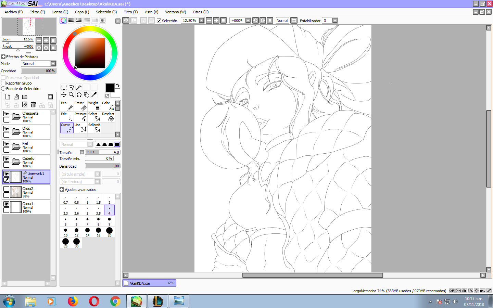Choose the Weight linework tool
The width and height of the screenshot is (493, 308).
click(94, 106)
